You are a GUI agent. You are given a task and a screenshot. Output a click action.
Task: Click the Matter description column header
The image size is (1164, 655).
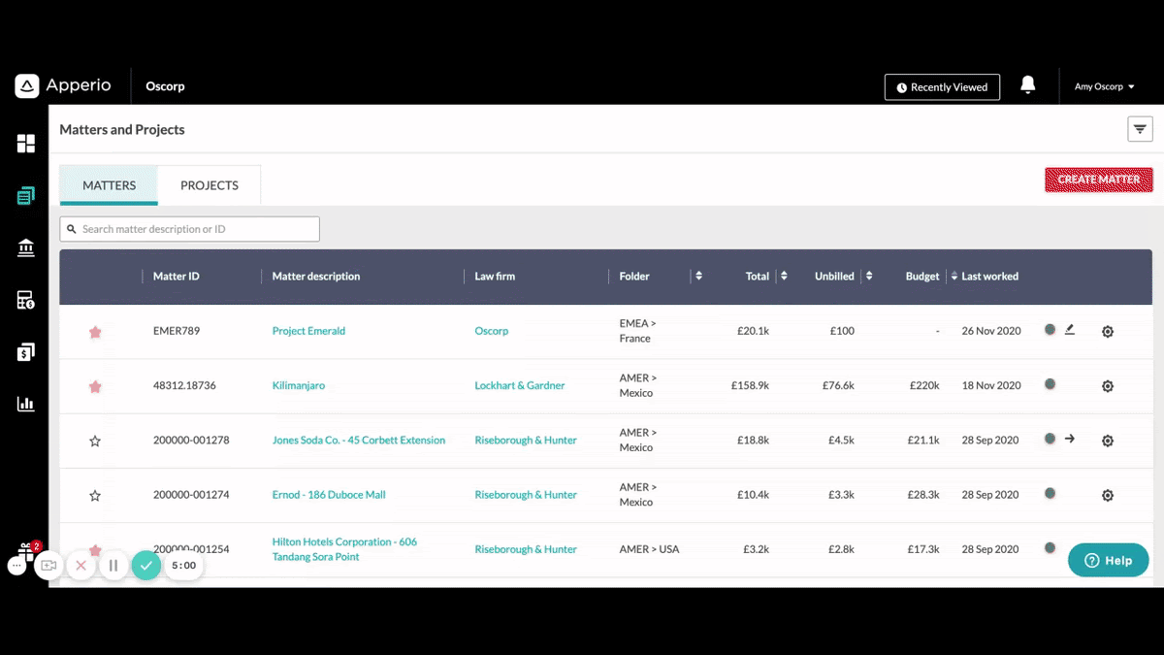point(316,276)
